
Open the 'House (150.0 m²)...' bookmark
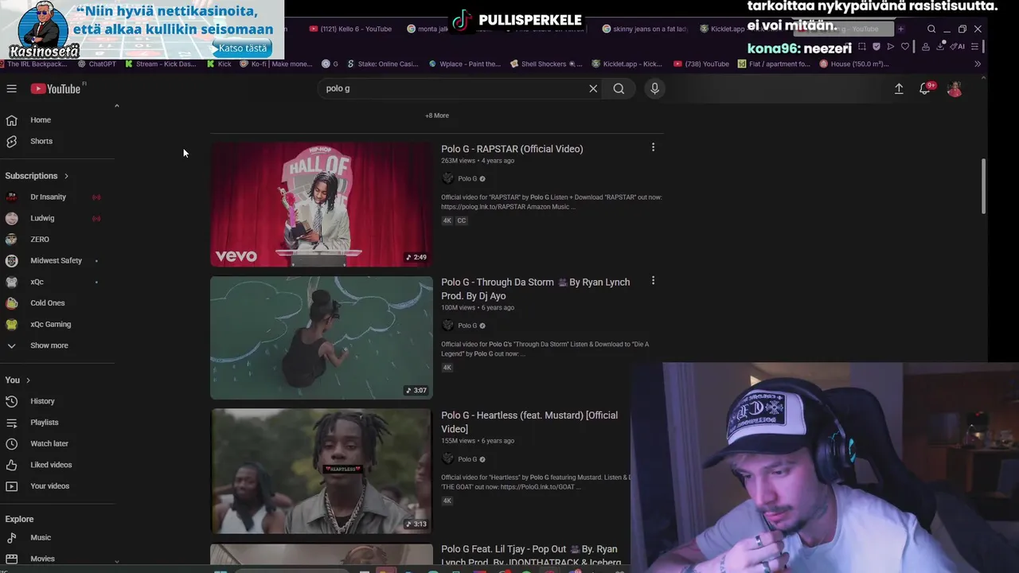coord(853,64)
